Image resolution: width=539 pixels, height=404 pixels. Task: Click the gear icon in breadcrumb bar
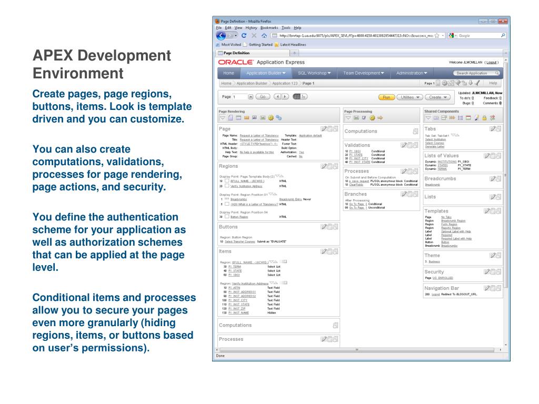(444, 83)
